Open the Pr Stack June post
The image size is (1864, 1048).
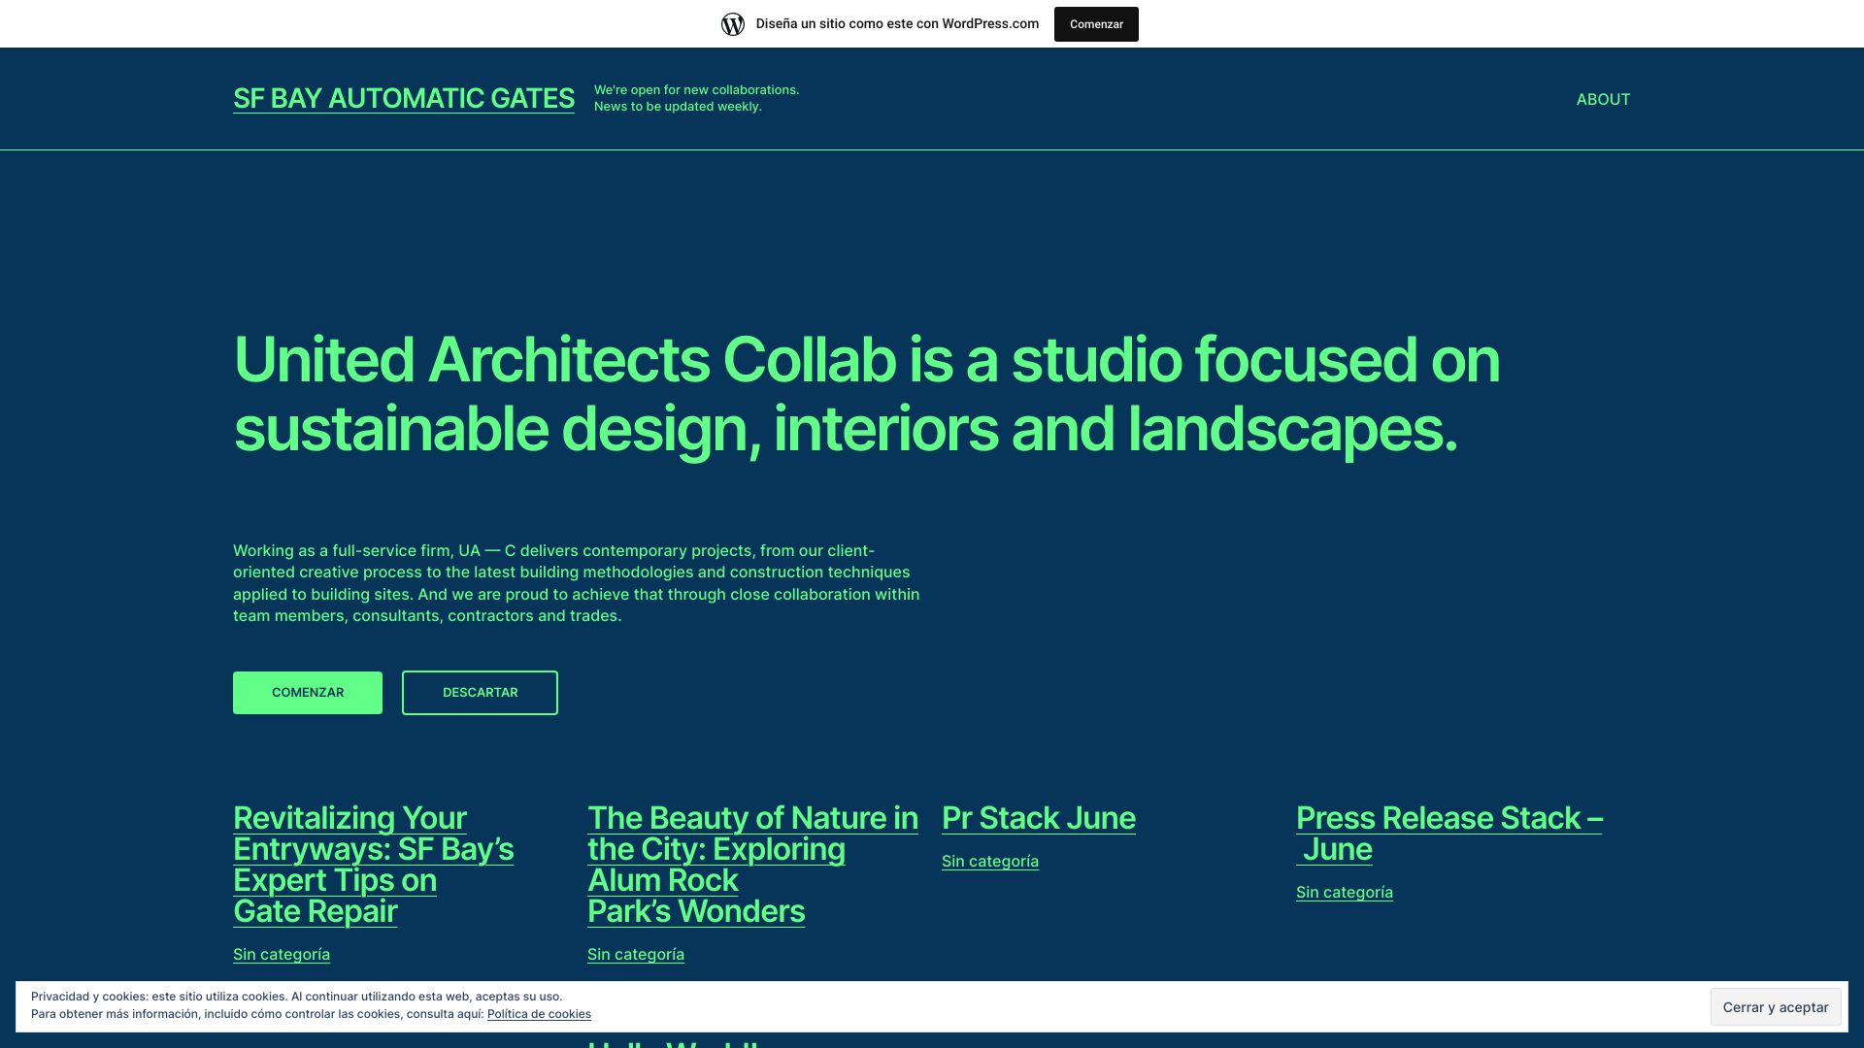coord(1039,818)
